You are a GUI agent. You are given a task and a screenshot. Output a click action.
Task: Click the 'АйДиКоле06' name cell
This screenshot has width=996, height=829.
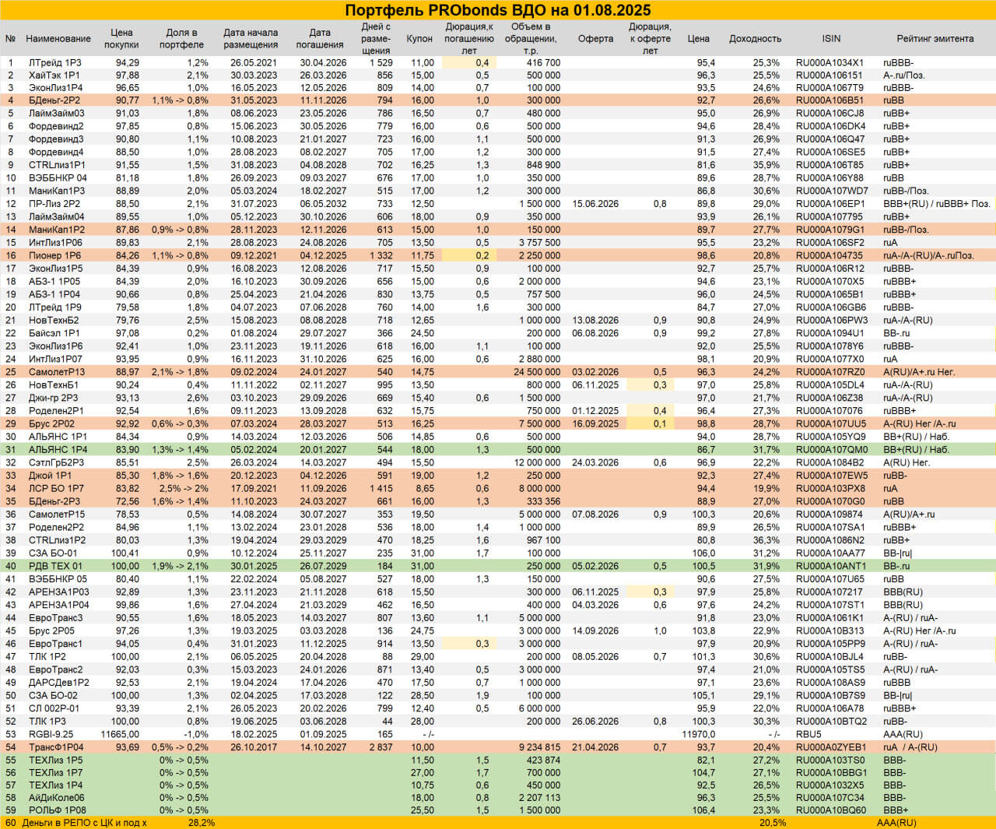pos(56,797)
